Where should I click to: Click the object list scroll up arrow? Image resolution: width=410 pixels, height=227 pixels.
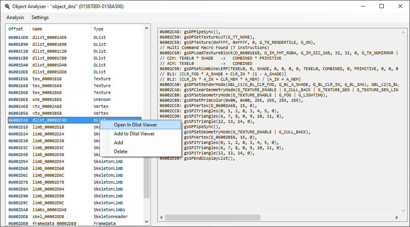tap(147, 28)
